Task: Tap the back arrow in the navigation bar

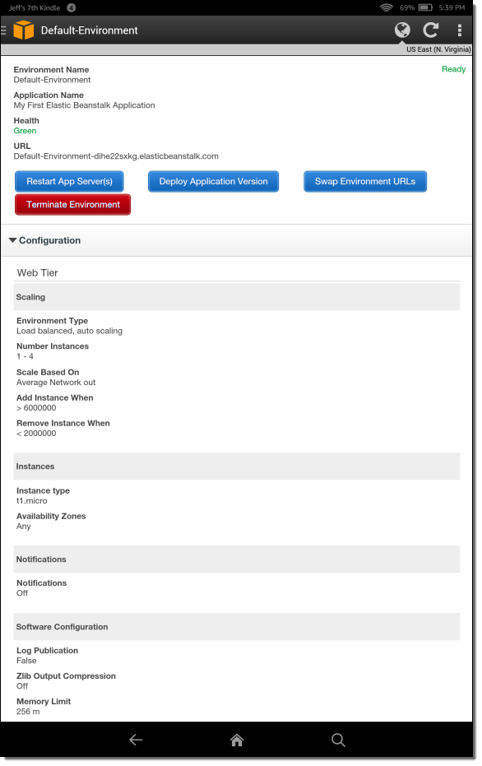Action: click(x=136, y=740)
